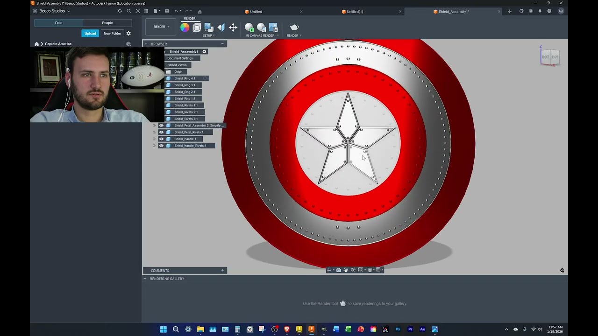
Task: Launch Photoshop from the taskbar
Action: point(398,329)
